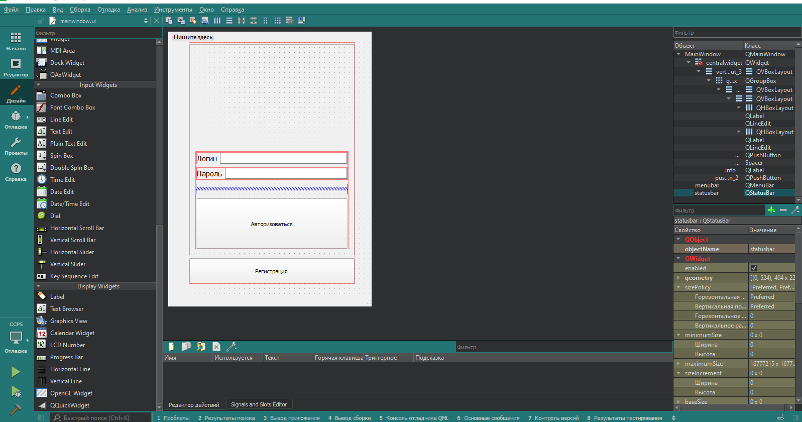Open Вывод приложения output pane
Image resolution: width=802 pixels, height=422 pixels.
click(x=291, y=418)
